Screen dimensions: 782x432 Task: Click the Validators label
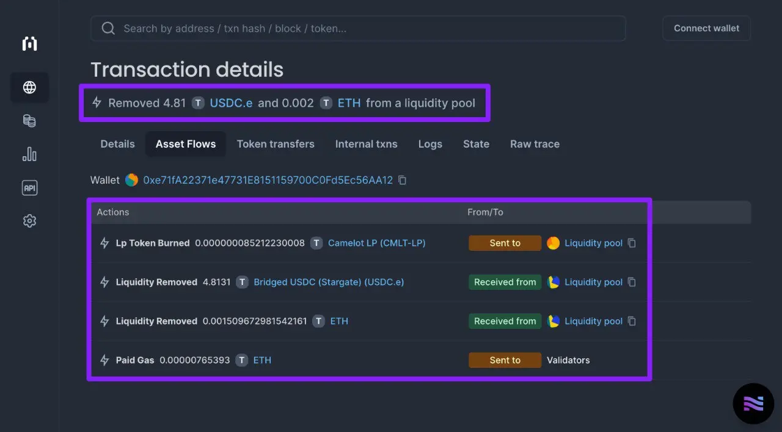click(x=568, y=360)
